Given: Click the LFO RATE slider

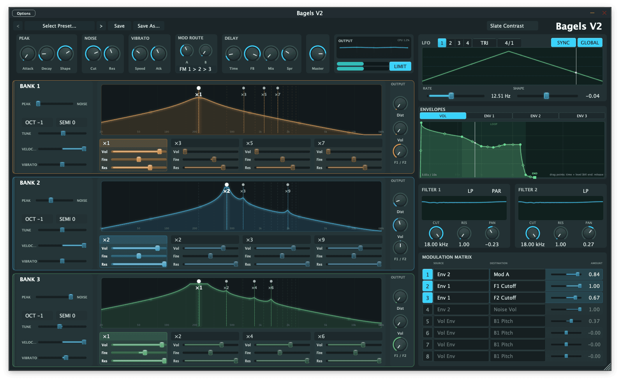Looking at the screenshot, I should pyautogui.click(x=456, y=96).
